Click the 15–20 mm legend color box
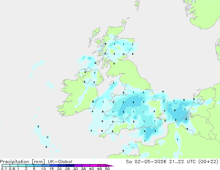220x170 pixels. click(x=54, y=165)
